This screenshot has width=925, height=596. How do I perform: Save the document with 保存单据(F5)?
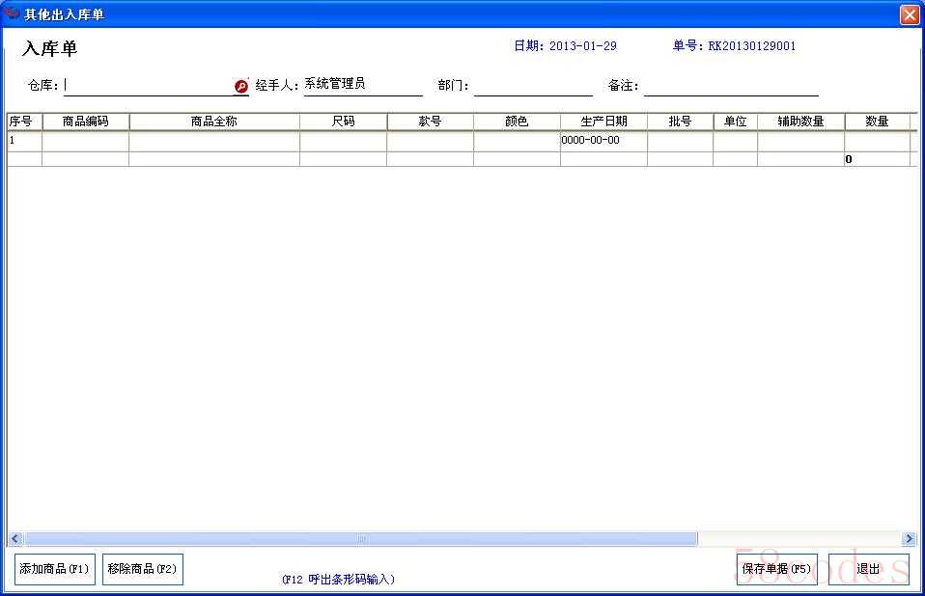pyautogui.click(x=776, y=569)
